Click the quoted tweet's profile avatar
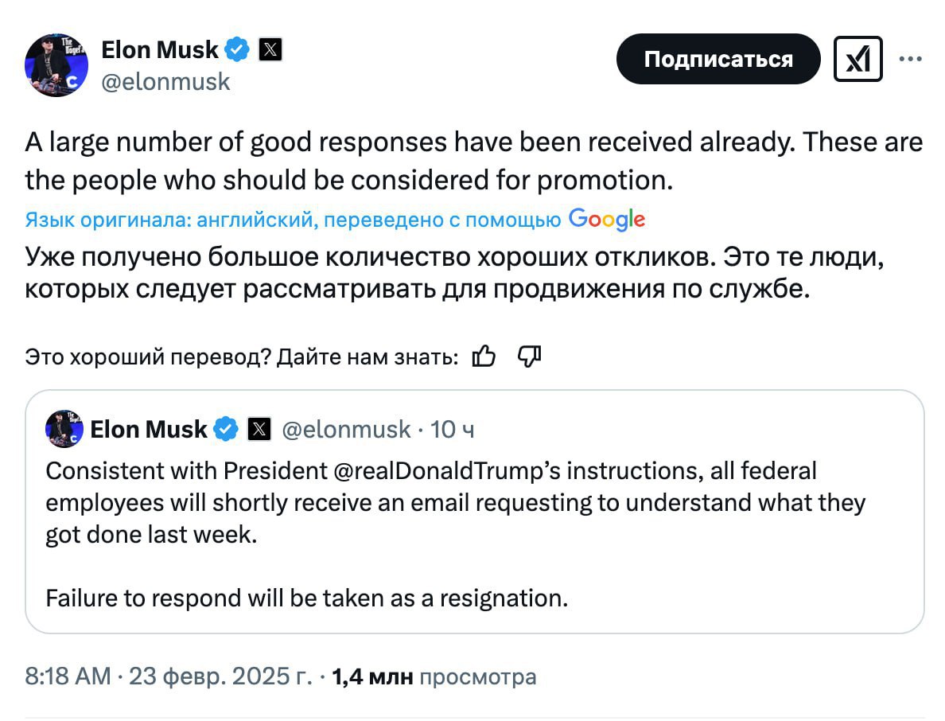945x721 pixels. coord(64,430)
